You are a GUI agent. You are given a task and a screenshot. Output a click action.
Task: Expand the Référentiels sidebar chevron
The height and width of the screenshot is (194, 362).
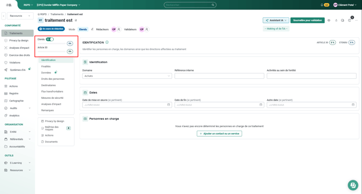29,139
